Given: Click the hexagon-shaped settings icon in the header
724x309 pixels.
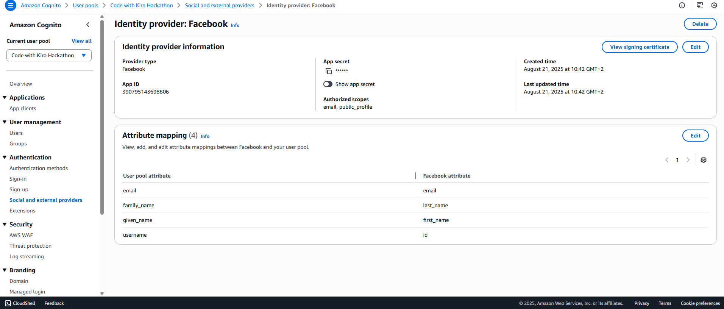Looking at the screenshot, I should [x=714, y=5].
